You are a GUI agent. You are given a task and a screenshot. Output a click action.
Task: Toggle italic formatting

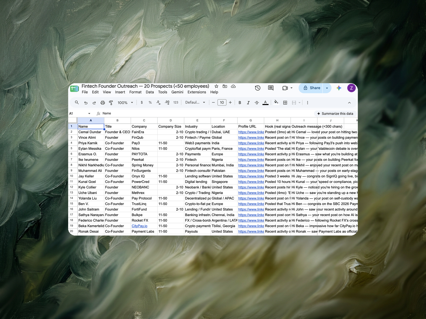pos(248,103)
